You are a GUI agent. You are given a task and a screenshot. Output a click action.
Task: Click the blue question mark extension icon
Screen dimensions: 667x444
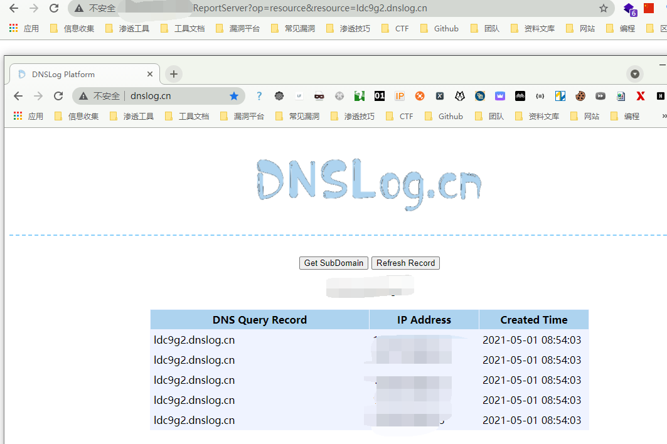click(259, 96)
